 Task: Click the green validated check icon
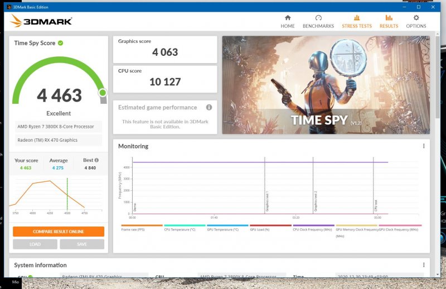pos(60,43)
